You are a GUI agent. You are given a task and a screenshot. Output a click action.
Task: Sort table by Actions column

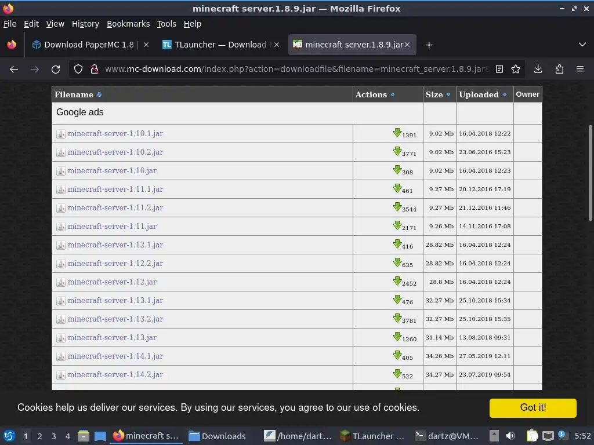click(x=393, y=94)
